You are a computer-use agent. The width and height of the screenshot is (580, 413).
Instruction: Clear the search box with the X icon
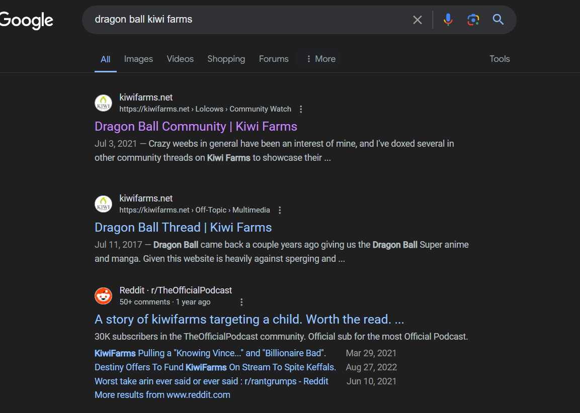pyautogui.click(x=417, y=20)
